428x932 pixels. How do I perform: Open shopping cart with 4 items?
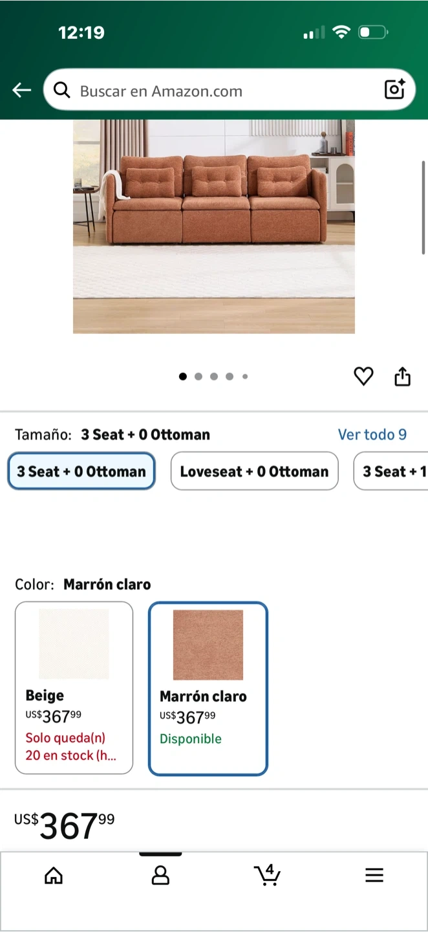point(267,875)
